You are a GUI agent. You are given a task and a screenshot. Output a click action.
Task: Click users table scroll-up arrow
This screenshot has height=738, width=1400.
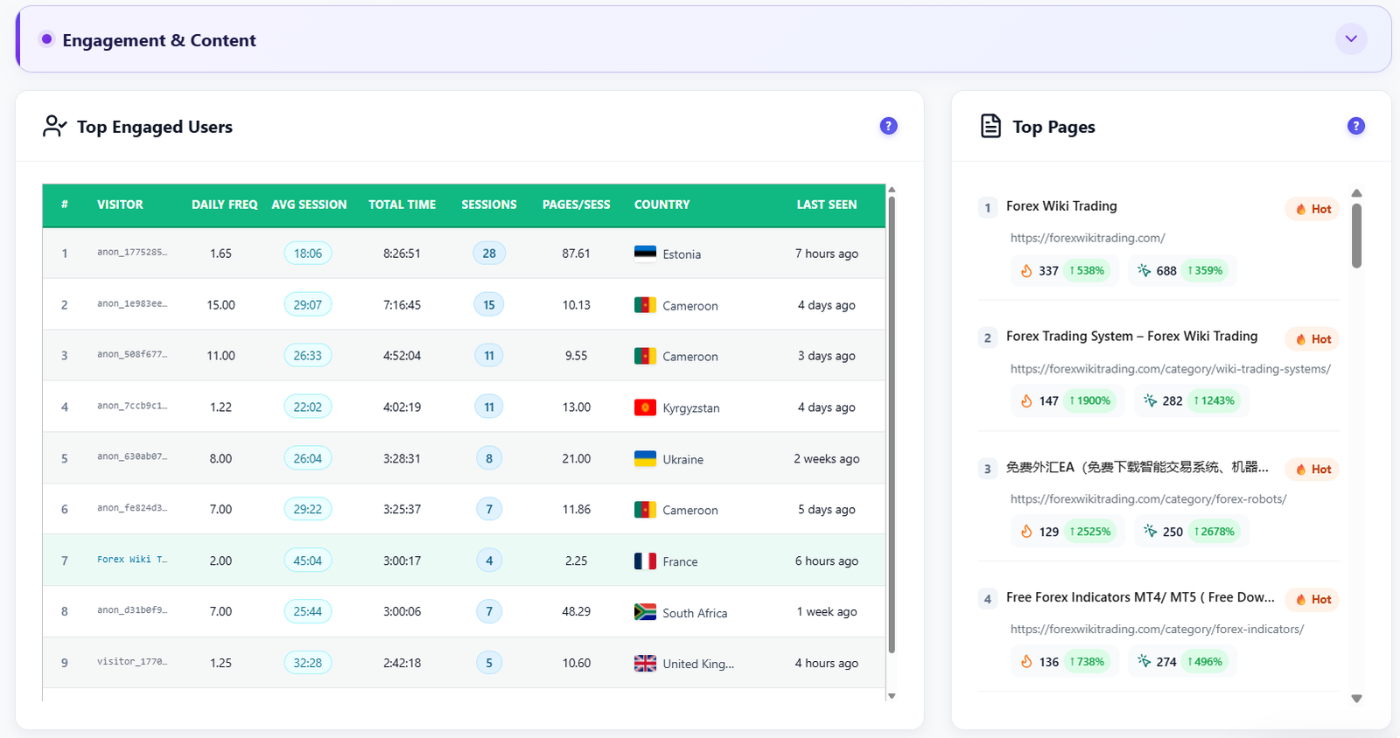pos(892,189)
